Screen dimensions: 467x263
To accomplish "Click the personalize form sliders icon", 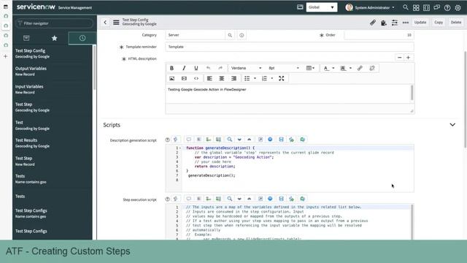I will click(395, 23).
